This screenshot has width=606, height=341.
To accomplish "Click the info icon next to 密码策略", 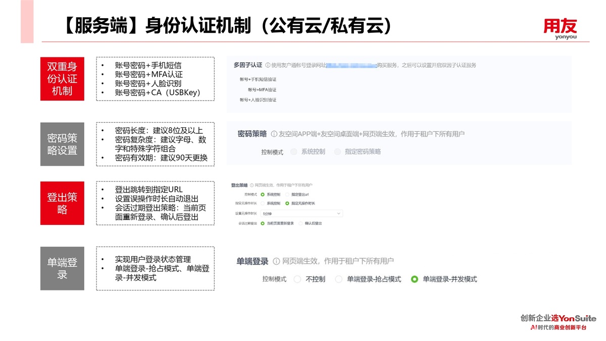I will tap(274, 134).
